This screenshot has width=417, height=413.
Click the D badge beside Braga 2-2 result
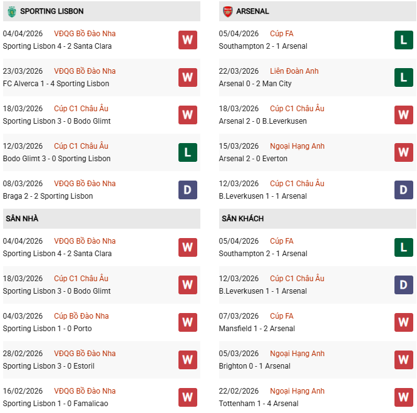point(188,190)
